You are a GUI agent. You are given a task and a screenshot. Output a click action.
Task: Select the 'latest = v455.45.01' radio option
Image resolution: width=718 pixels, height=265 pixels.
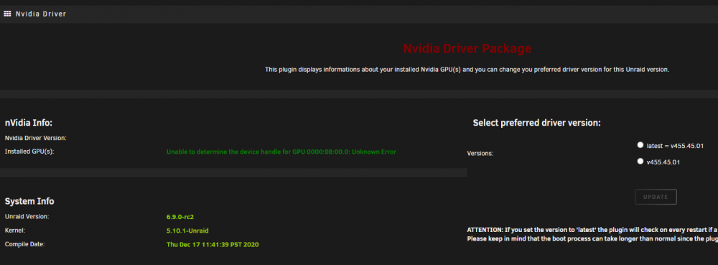640,145
